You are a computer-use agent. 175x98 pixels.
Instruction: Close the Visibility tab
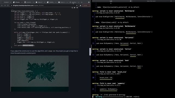coord(56,2)
